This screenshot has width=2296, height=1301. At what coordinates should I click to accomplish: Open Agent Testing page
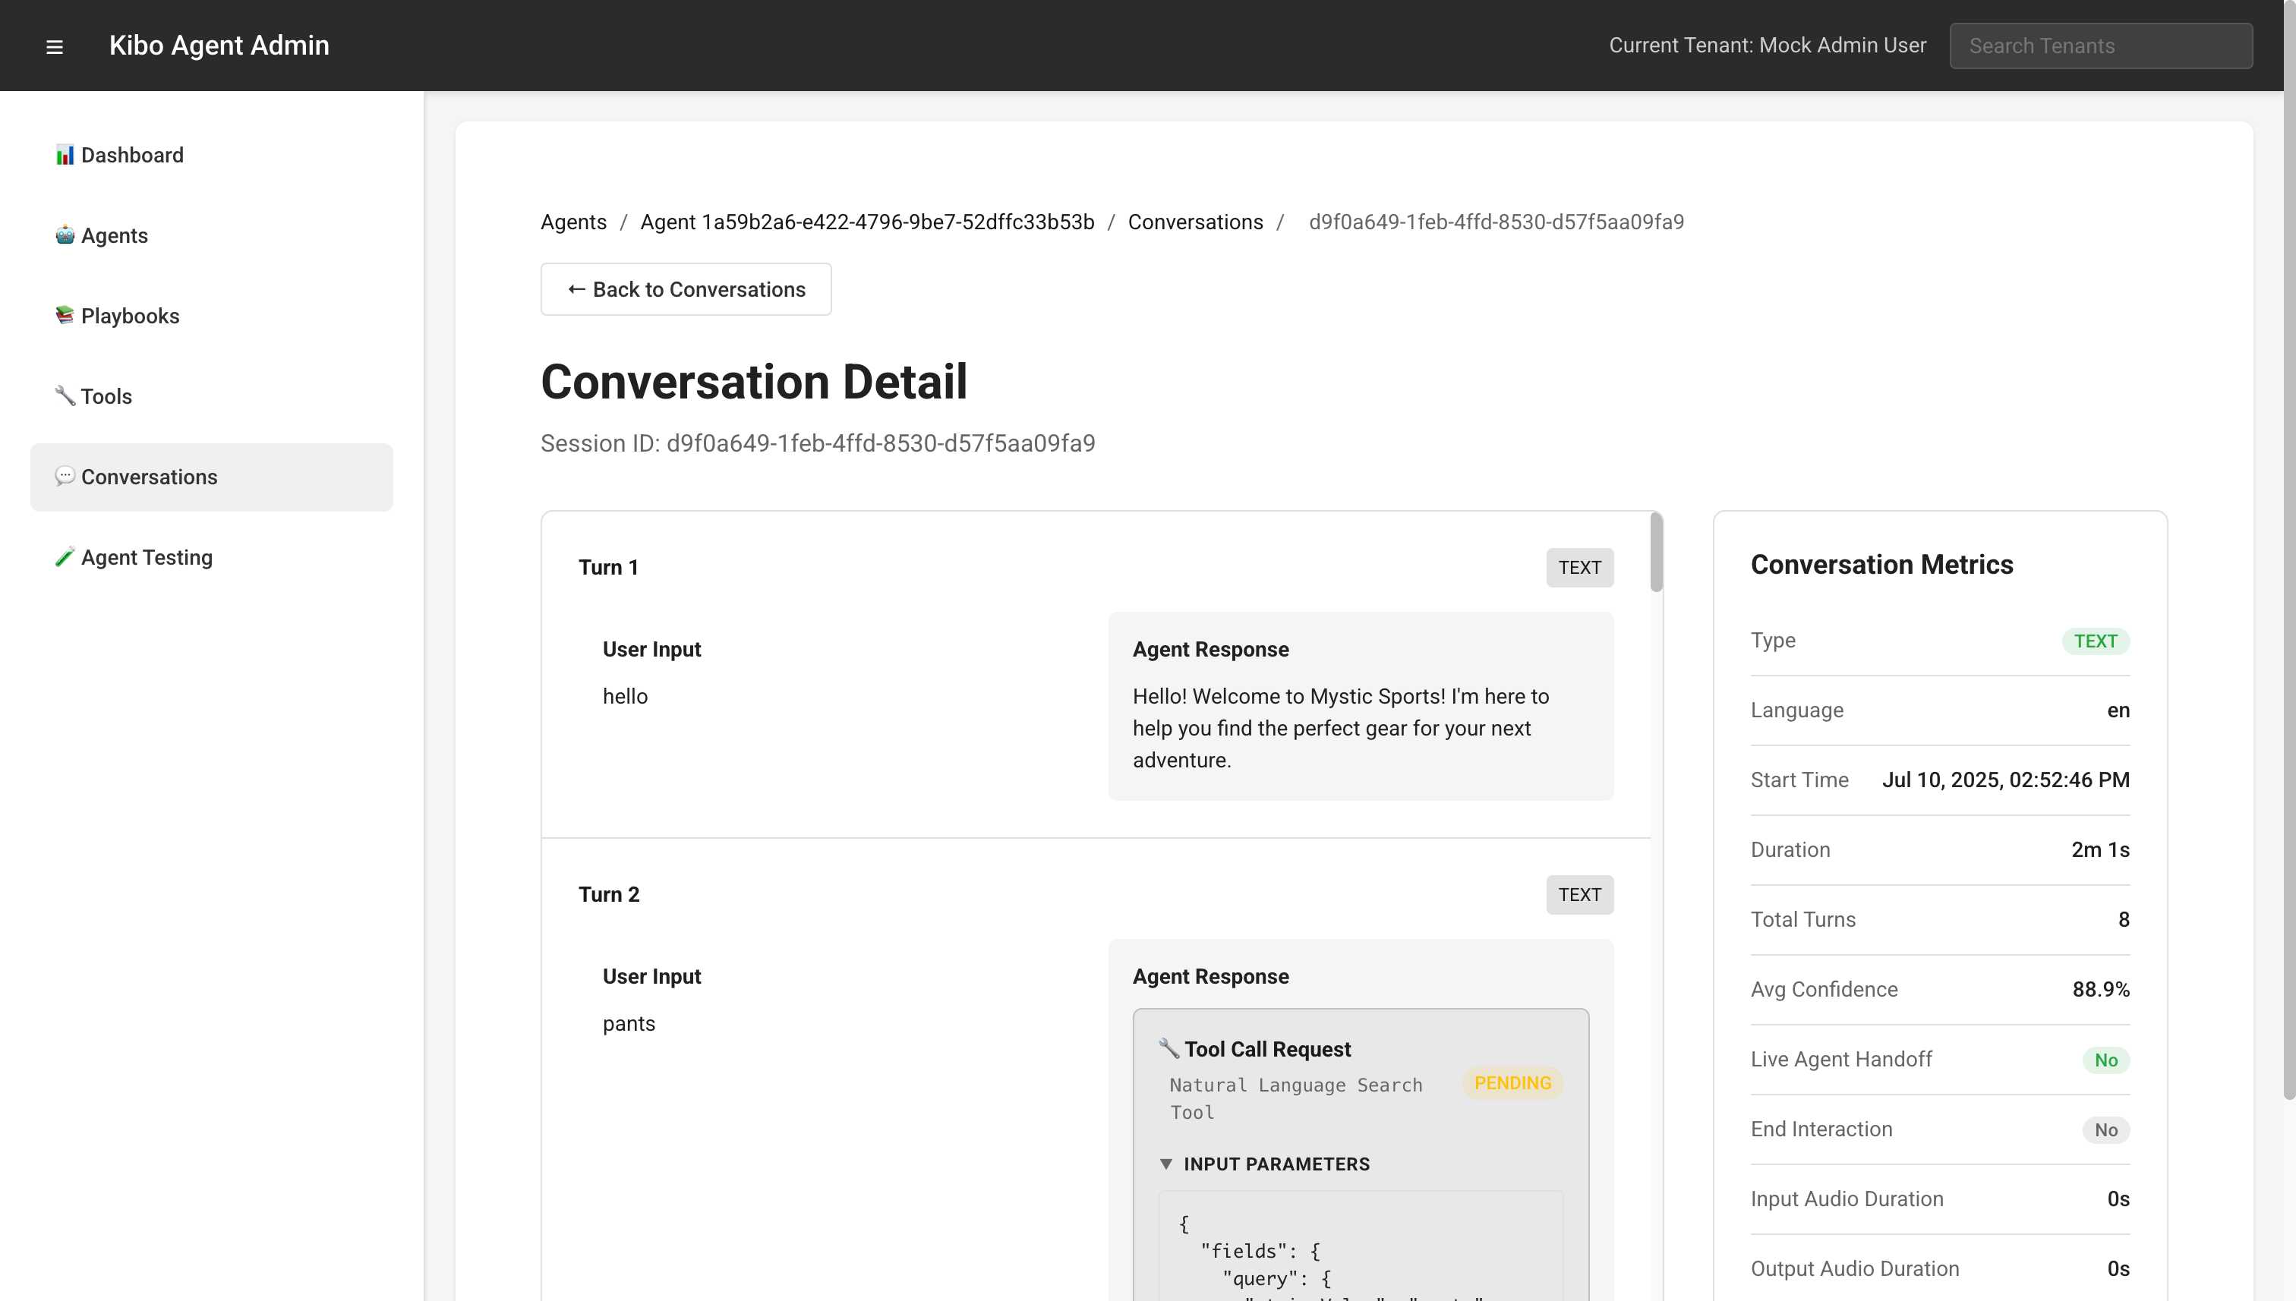(212, 558)
